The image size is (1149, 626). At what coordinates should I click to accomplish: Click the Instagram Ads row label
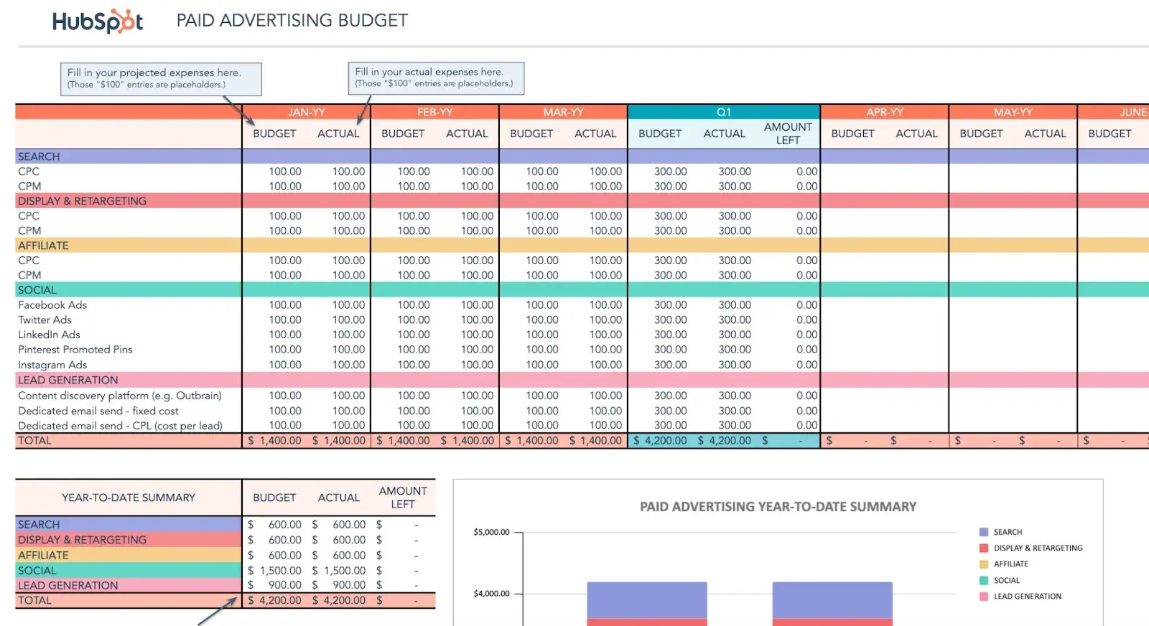click(x=52, y=365)
